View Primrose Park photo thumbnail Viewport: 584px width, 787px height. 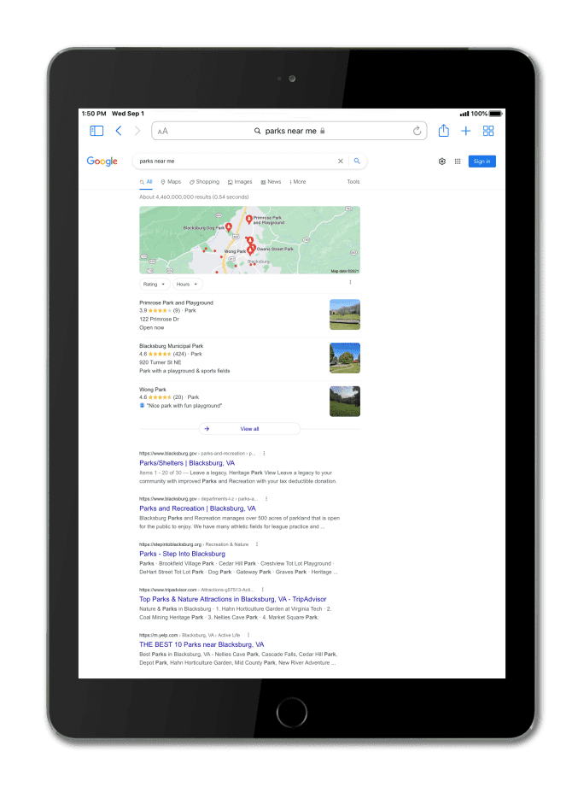point(345,314)
